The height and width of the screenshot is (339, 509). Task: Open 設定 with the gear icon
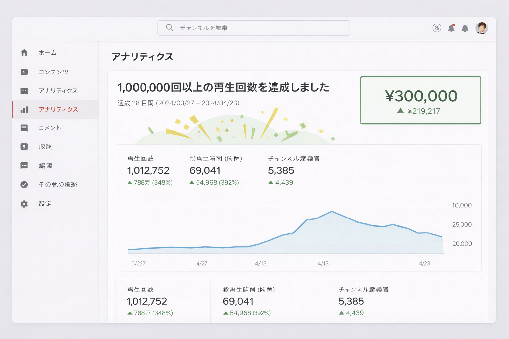(x=24, y=204)
